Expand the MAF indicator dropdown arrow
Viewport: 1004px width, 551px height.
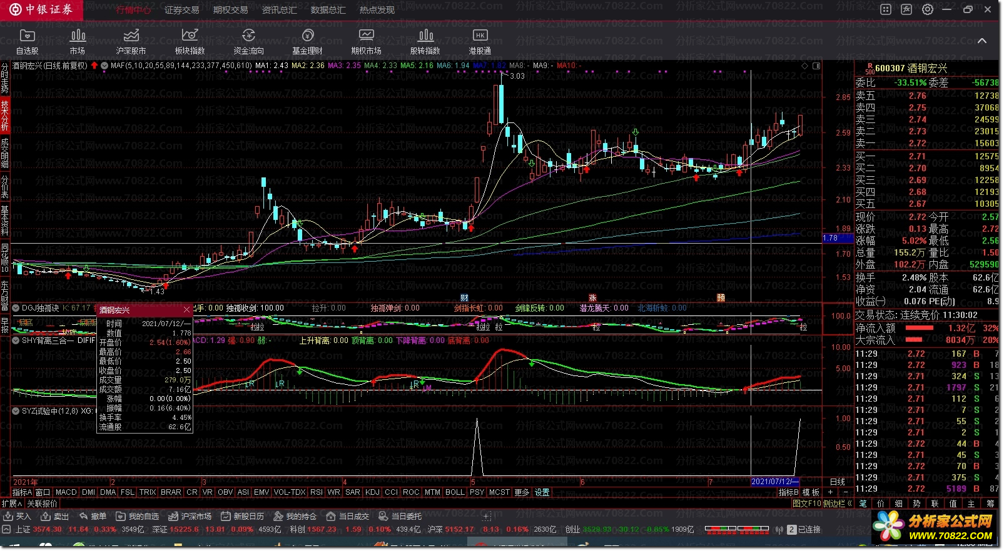[104, 65]
